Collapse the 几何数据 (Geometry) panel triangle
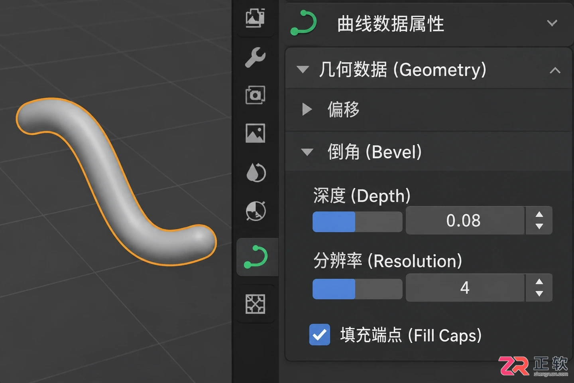574x383 pixels. (x=303, y=69)
